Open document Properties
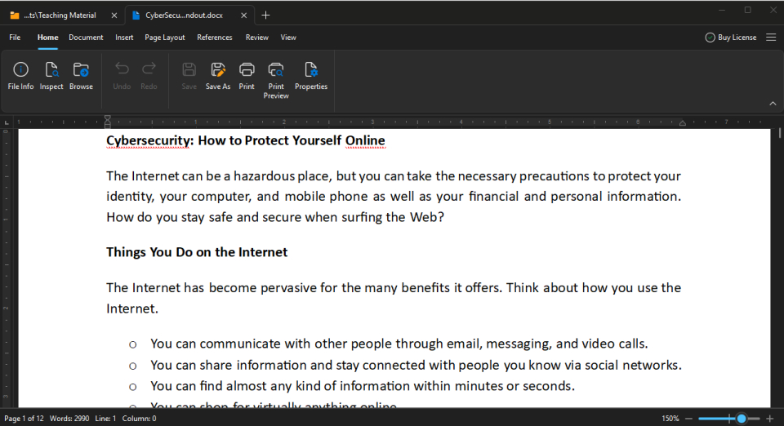 pos(310,75)
